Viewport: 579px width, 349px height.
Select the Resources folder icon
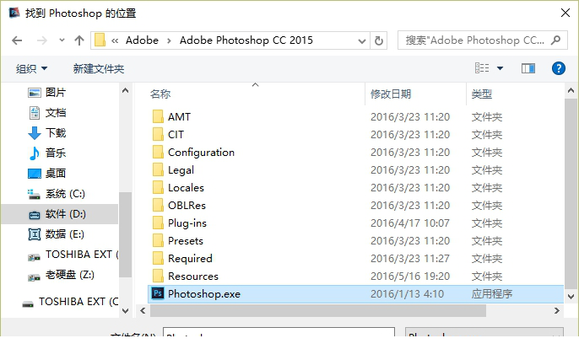(158, 276)
